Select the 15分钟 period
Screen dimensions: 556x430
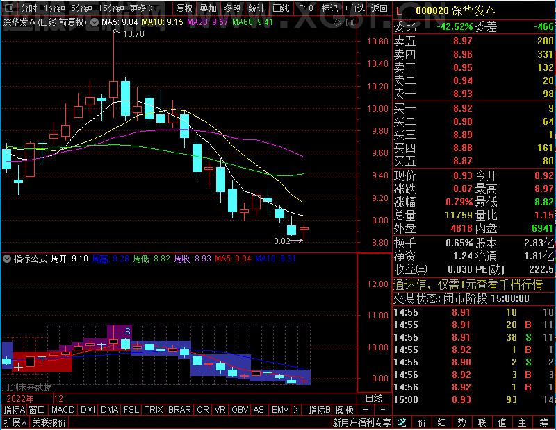111,8
